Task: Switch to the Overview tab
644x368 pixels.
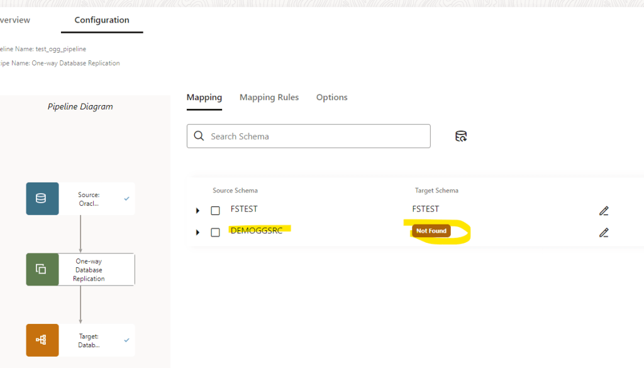Action: tap(15, 20)
